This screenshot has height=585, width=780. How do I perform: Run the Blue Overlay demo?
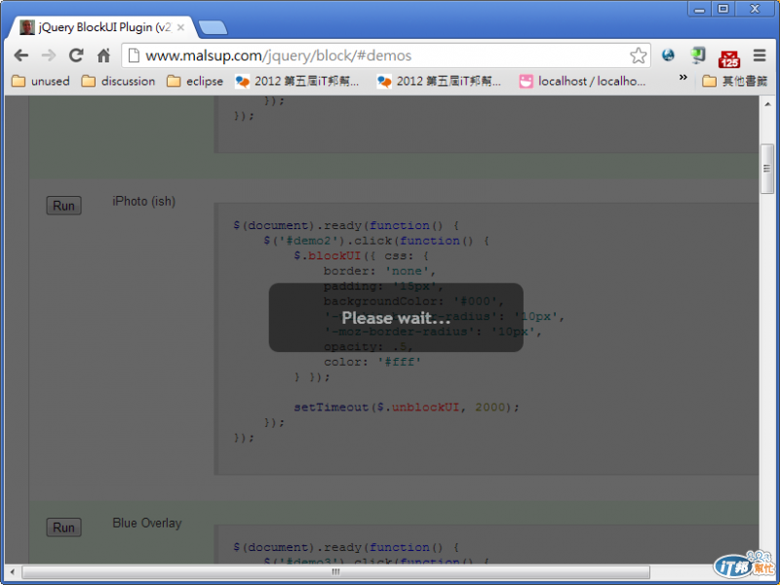(x=63, y=527)
